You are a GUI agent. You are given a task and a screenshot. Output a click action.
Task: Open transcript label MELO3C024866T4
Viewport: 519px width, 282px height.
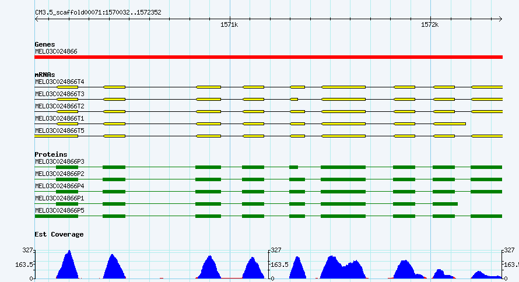(59, 82)
